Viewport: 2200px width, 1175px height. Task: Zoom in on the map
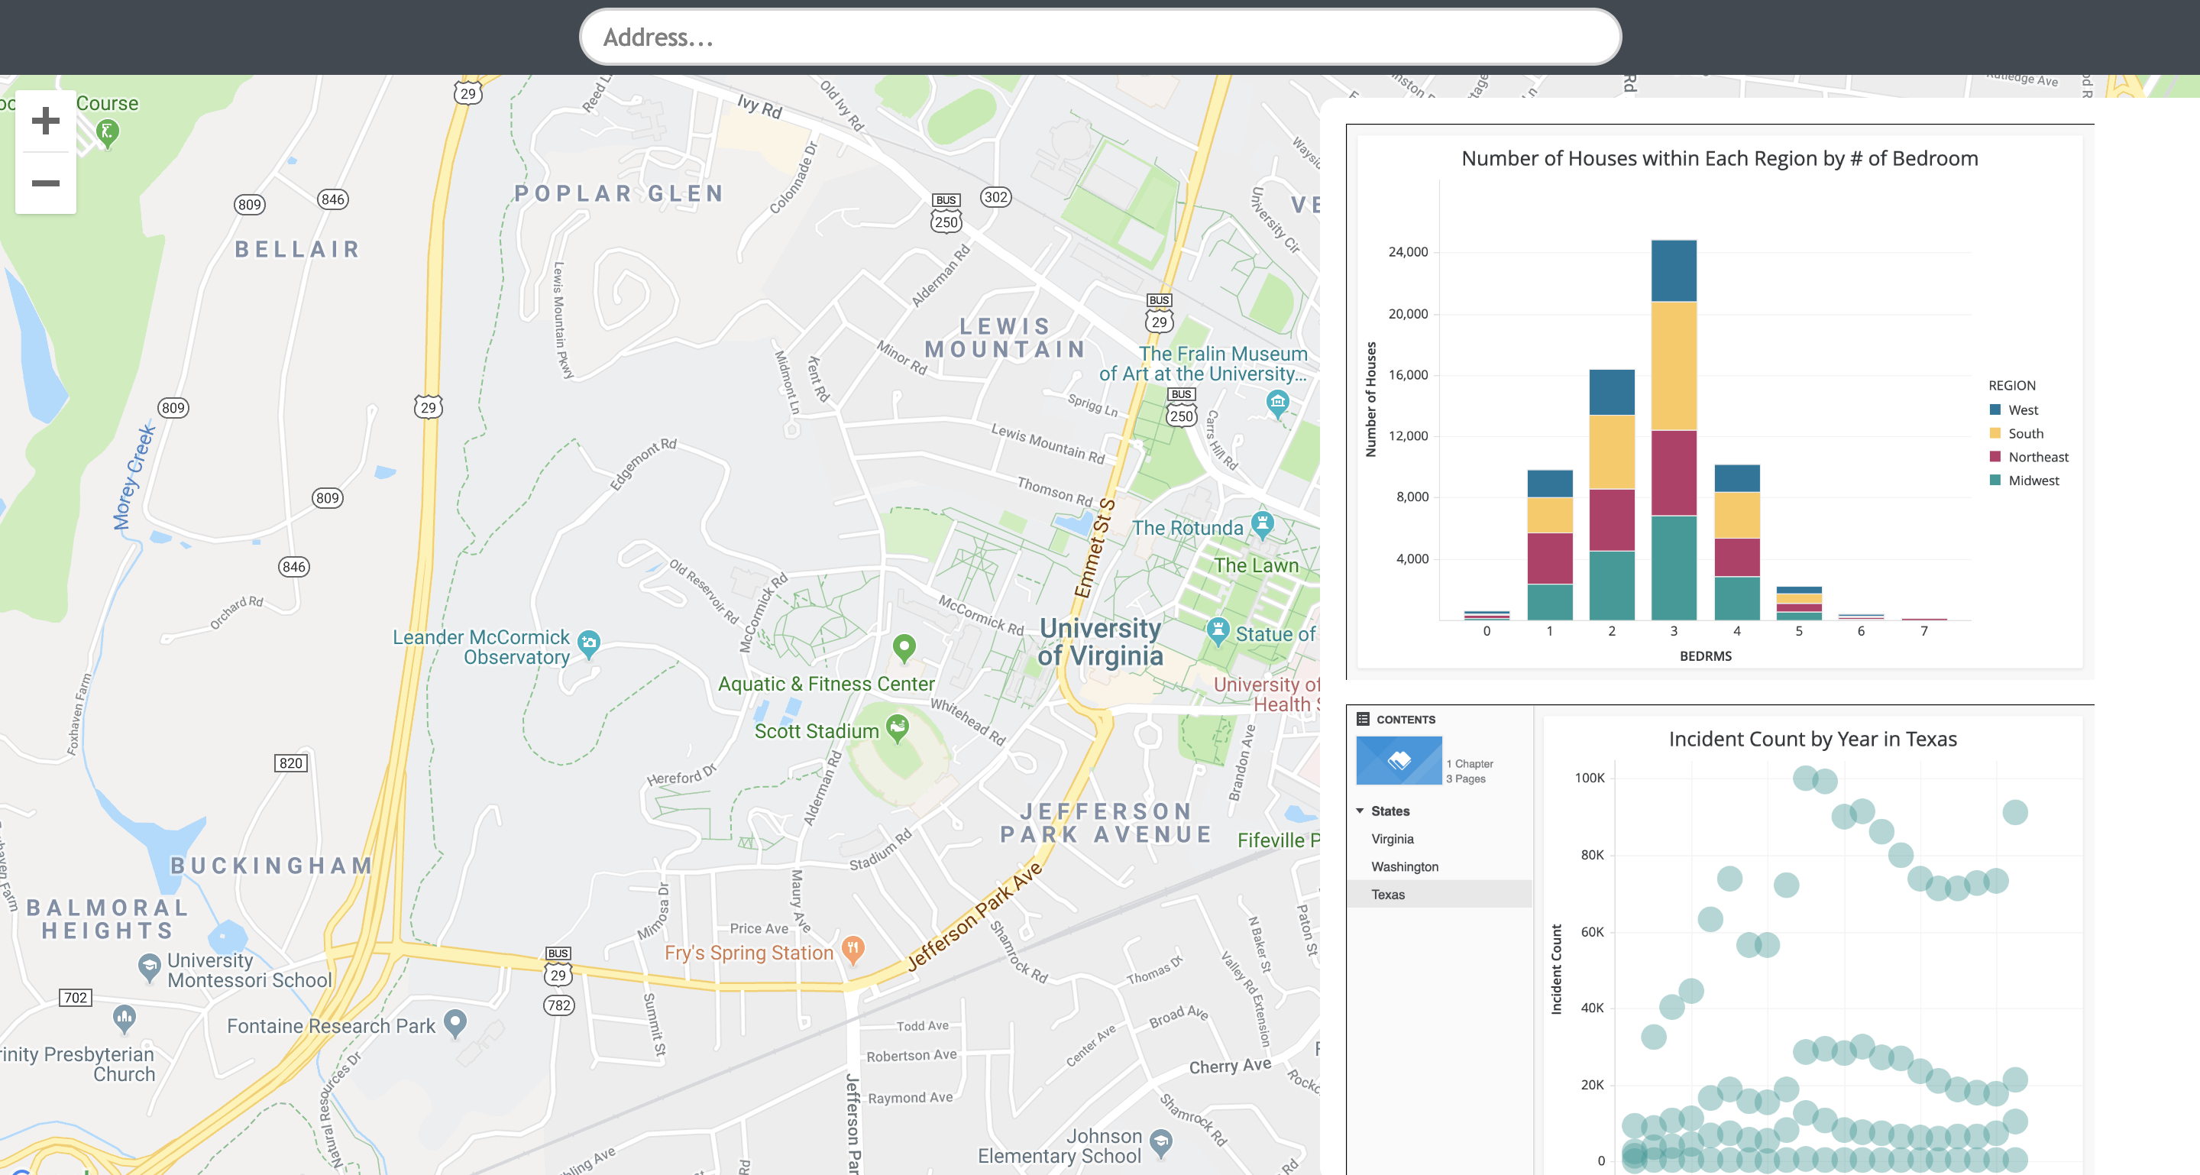45,121
